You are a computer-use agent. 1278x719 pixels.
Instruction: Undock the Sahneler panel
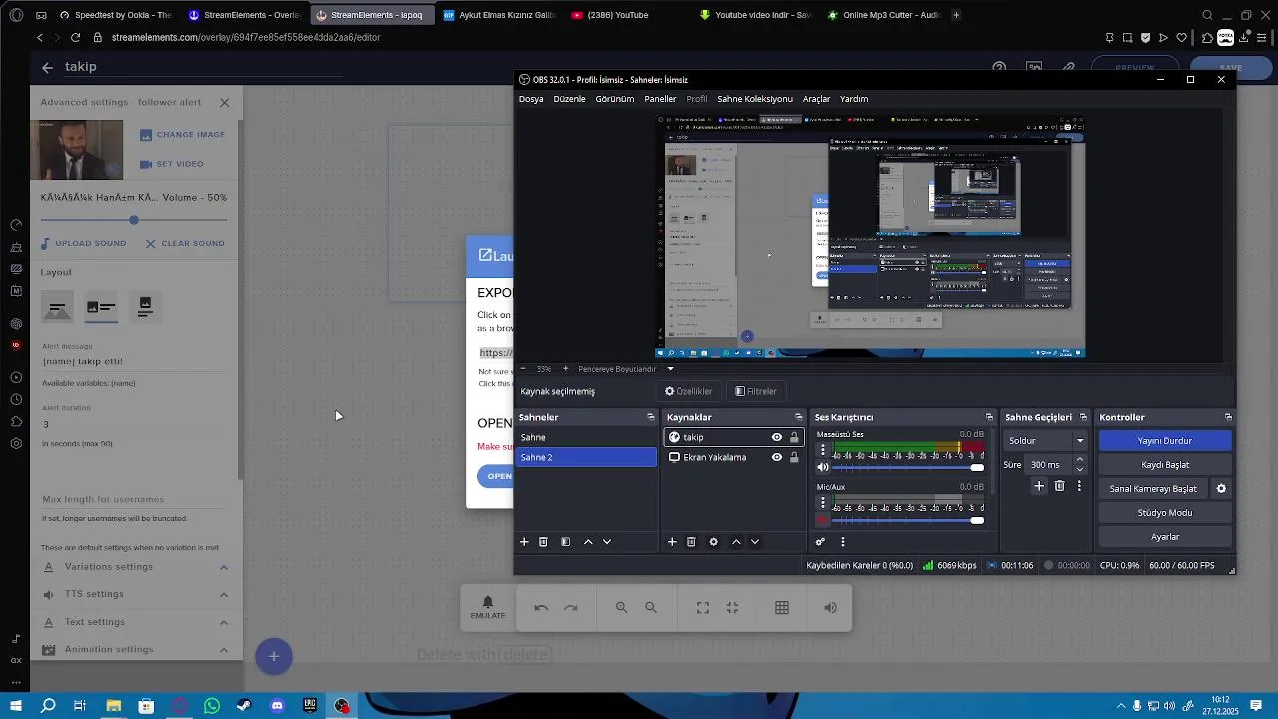[651, 417]
